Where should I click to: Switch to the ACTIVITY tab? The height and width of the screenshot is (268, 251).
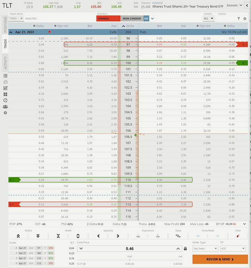[5, 63]
